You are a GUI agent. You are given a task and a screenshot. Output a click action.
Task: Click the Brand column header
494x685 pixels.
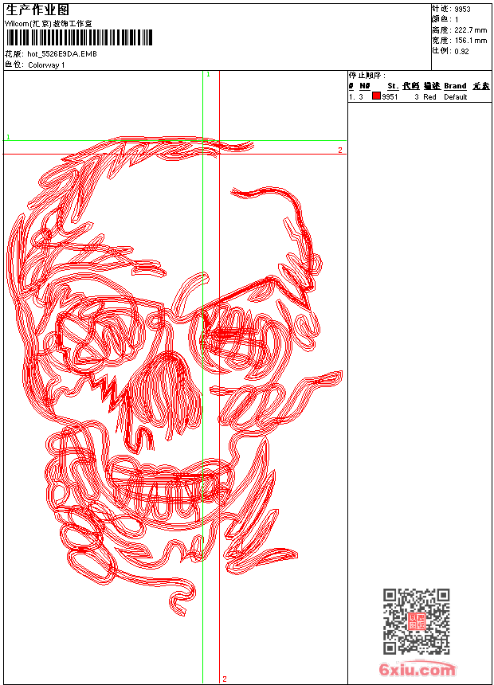coord(455,86)
